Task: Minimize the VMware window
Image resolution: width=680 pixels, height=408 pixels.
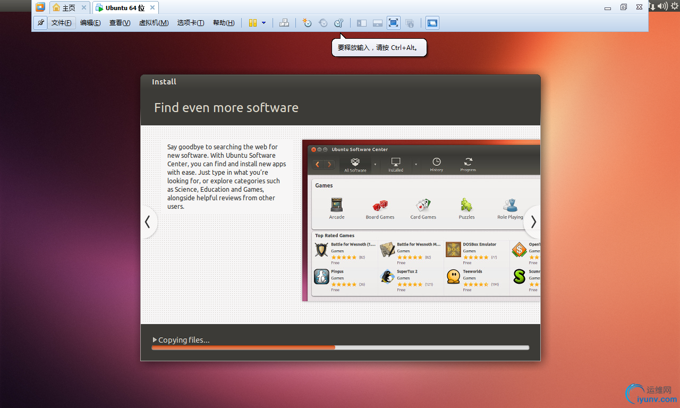Action: click(x=608, y=7)
